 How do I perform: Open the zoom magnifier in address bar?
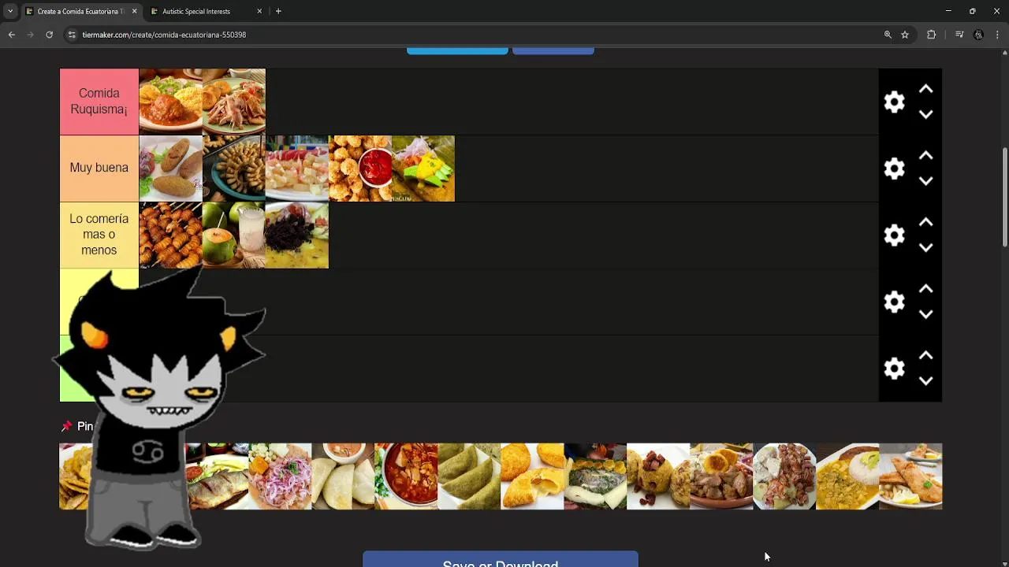click(888, 35)
